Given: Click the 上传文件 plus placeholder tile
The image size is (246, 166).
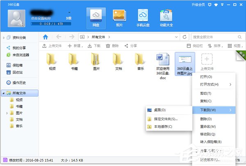Looking at the screenshot, I should (207, 59).
